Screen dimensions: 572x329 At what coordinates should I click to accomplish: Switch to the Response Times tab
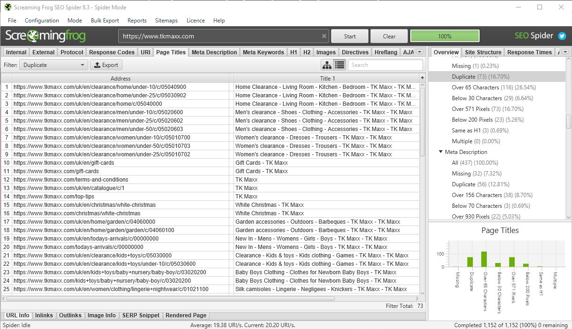pos(530,52)
